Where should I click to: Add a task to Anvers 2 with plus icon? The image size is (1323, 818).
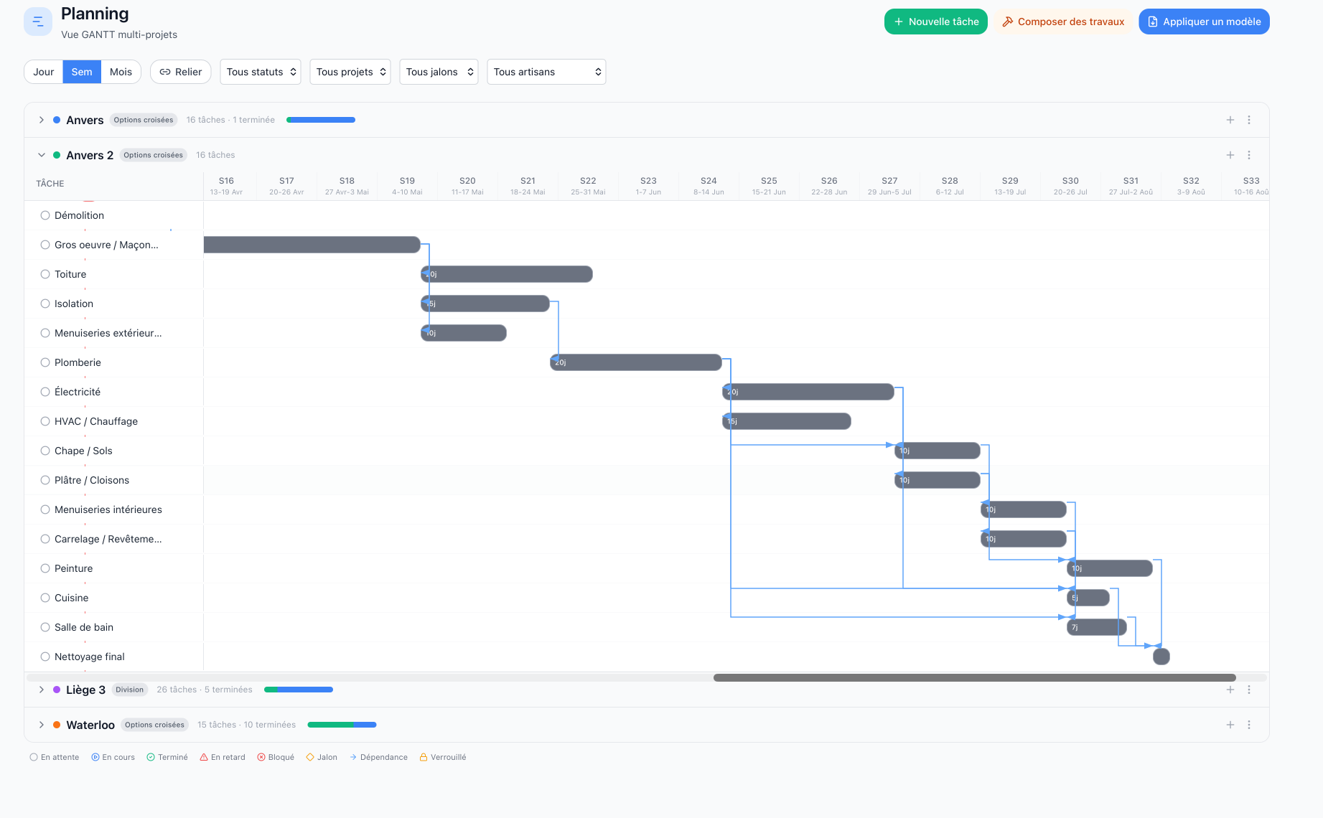1230,155
